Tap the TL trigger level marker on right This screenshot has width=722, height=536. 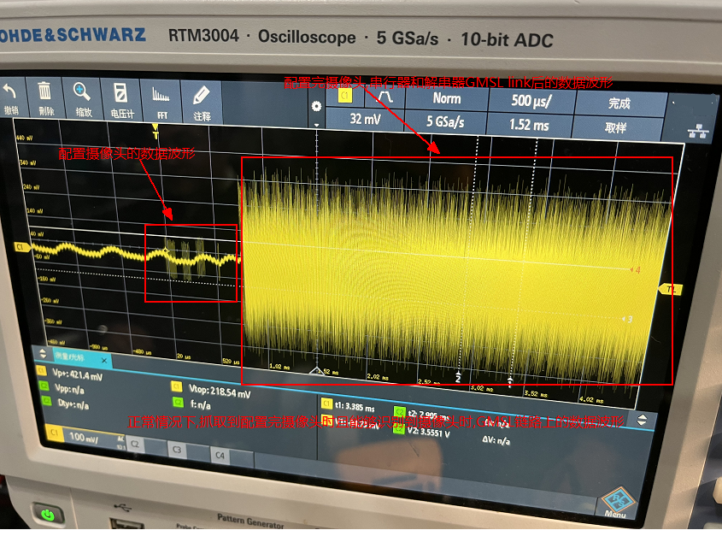(x=670, y=290)
